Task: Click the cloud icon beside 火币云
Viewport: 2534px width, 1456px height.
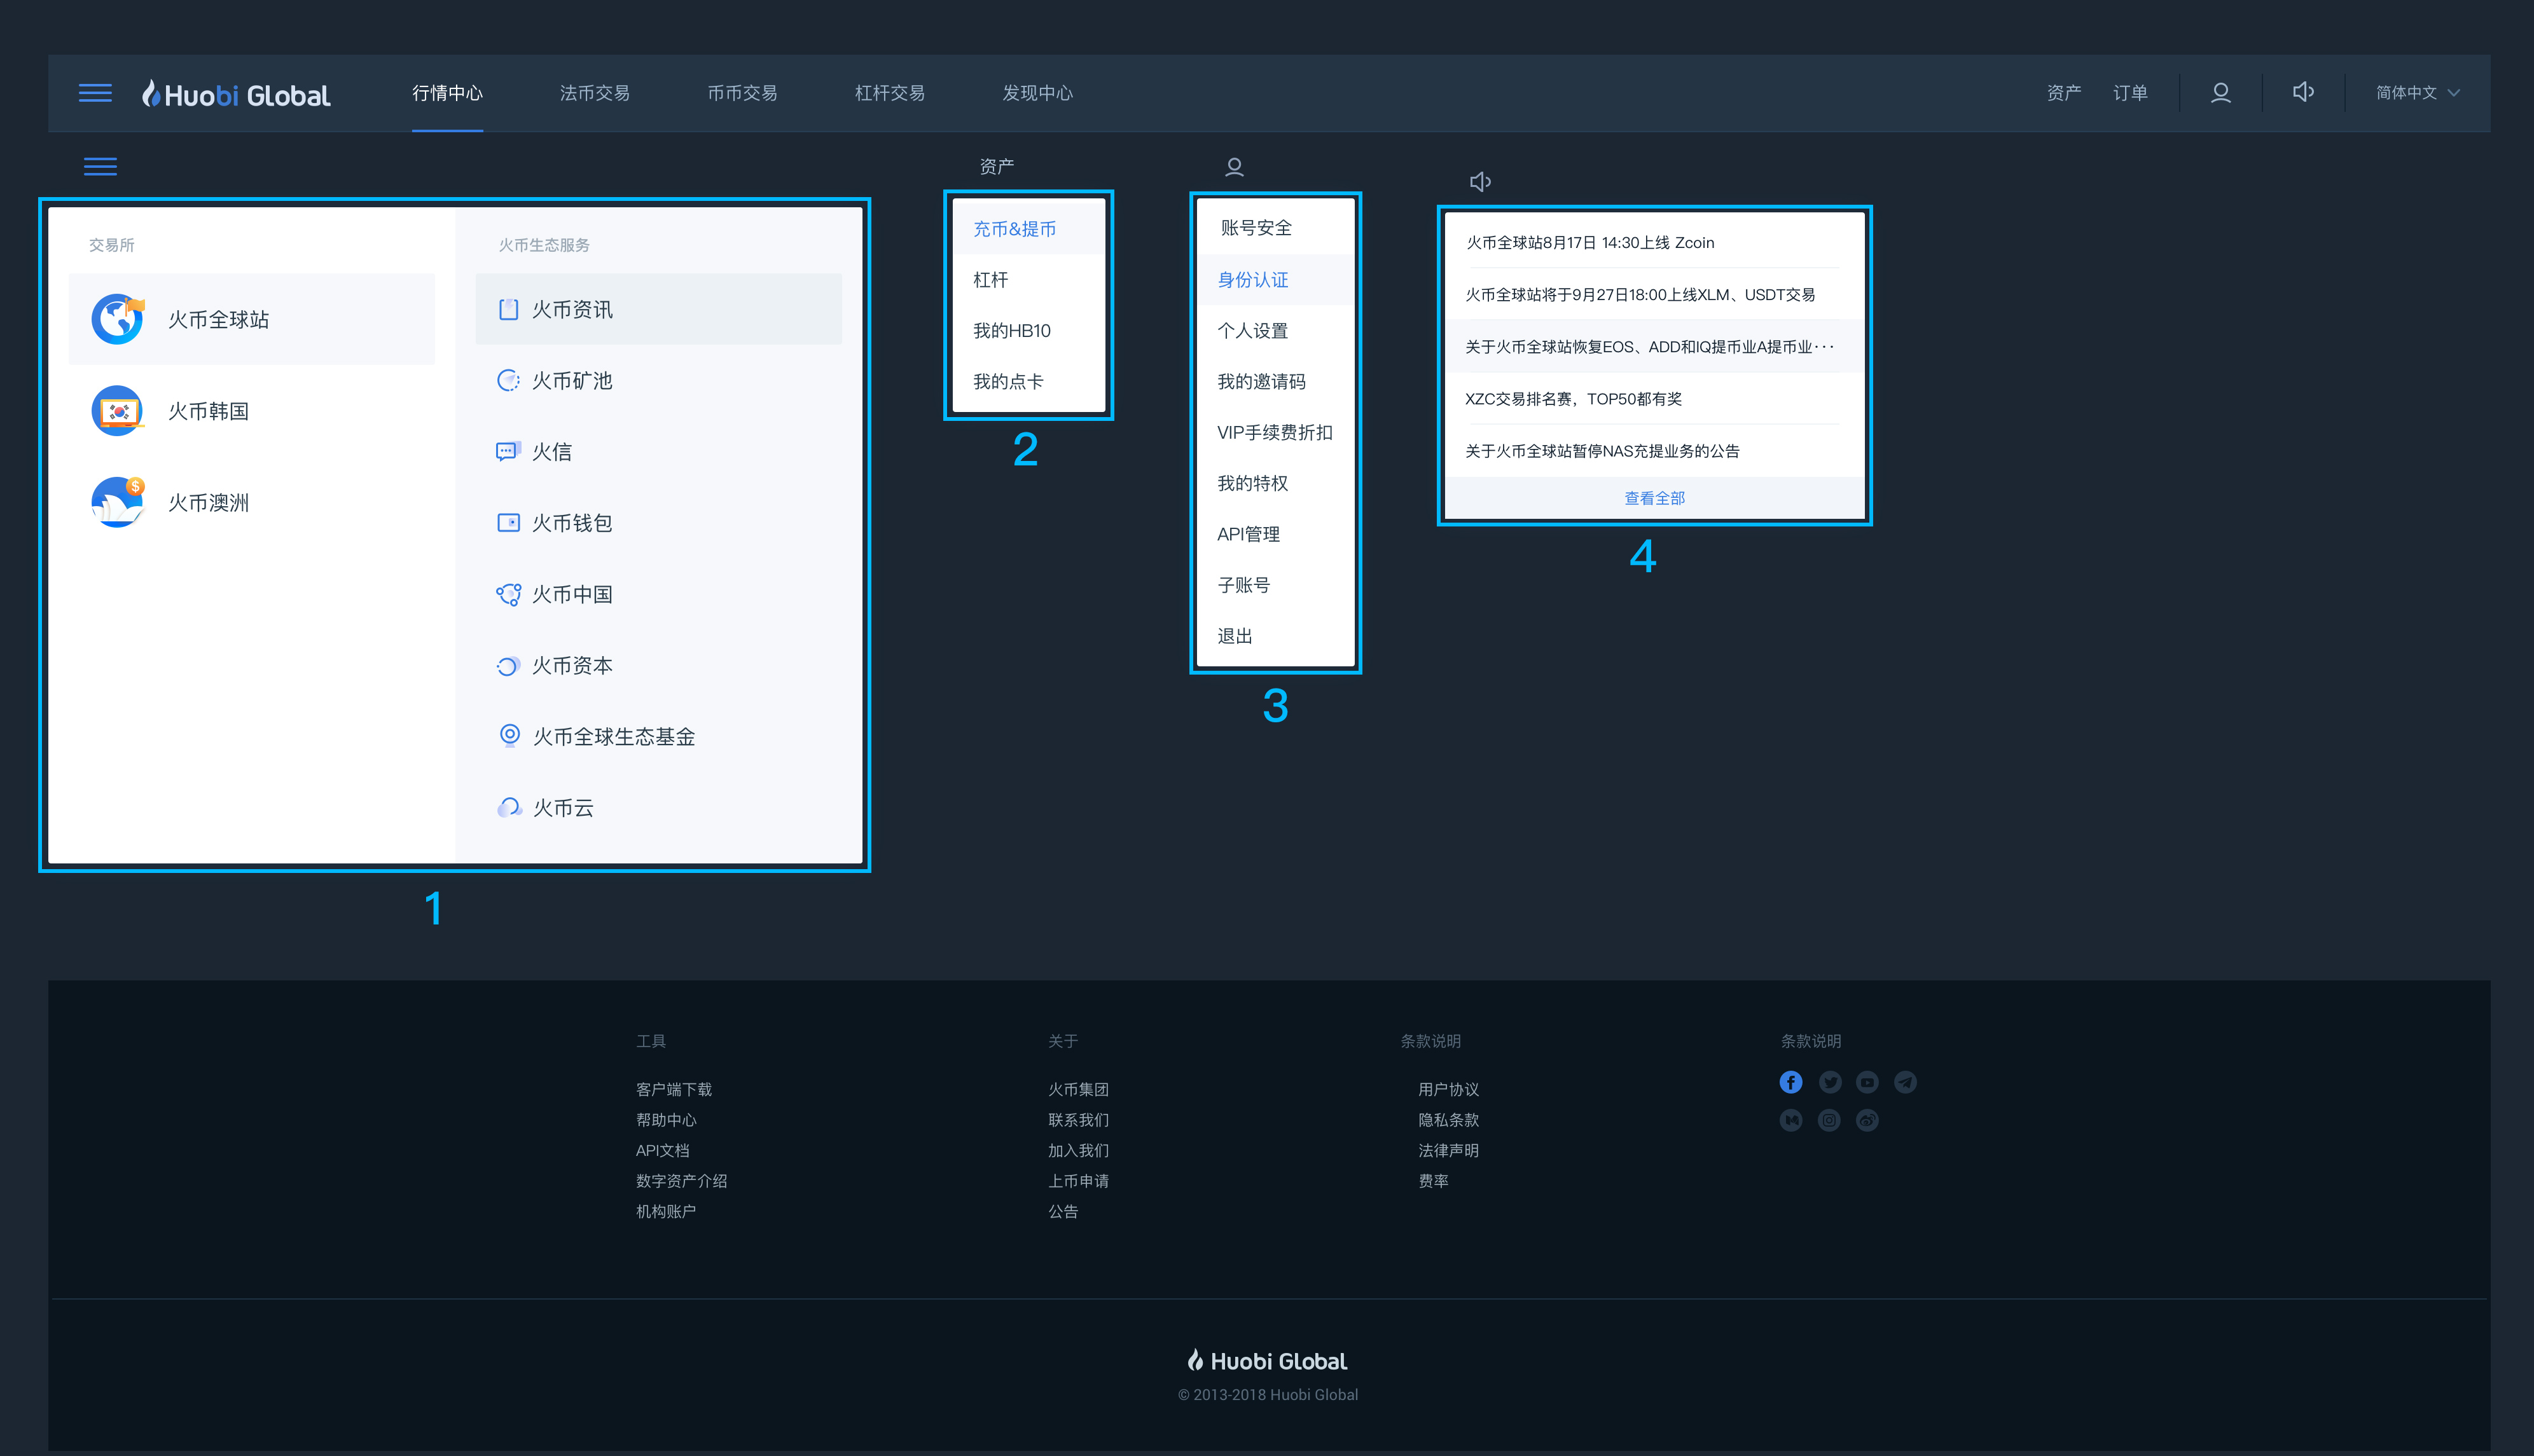Action: [509, 807]
